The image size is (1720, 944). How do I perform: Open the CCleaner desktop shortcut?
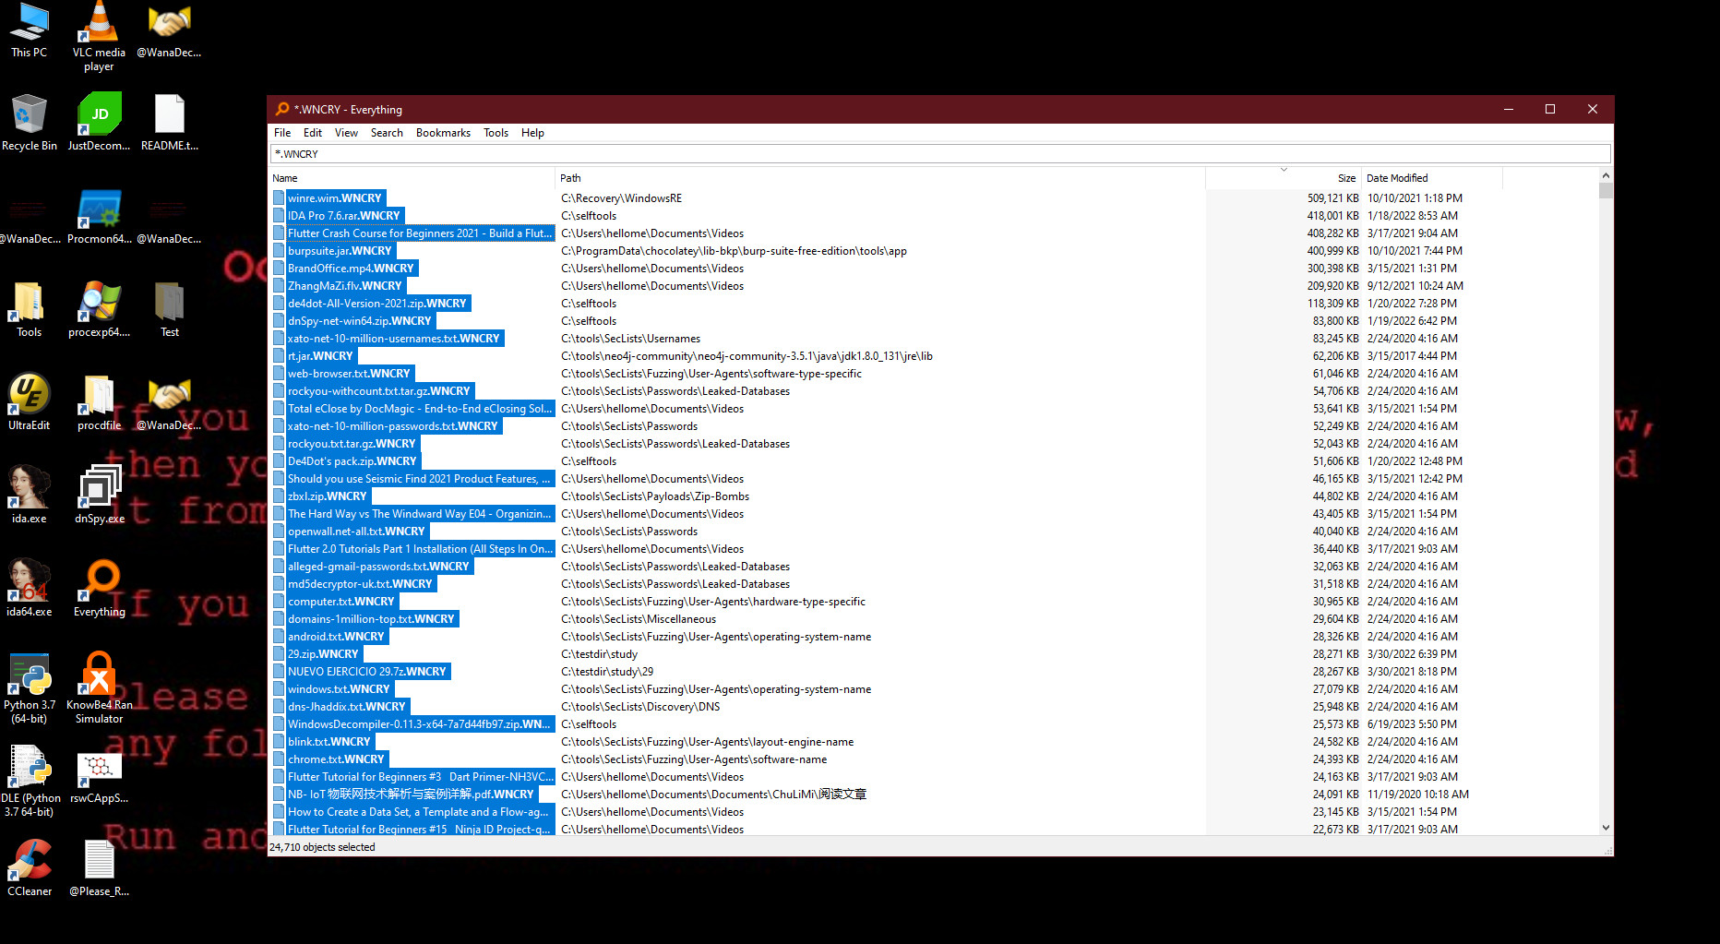(x=30, y=863)
